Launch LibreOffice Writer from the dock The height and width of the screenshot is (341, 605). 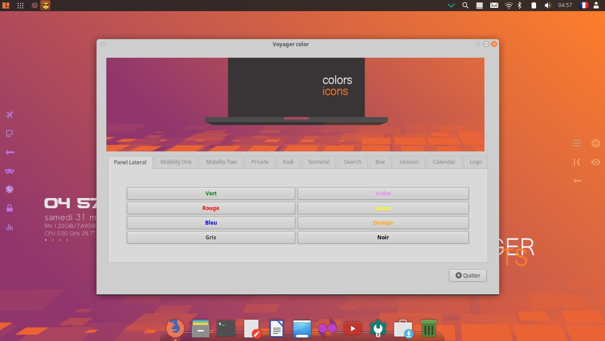[277, 329]
